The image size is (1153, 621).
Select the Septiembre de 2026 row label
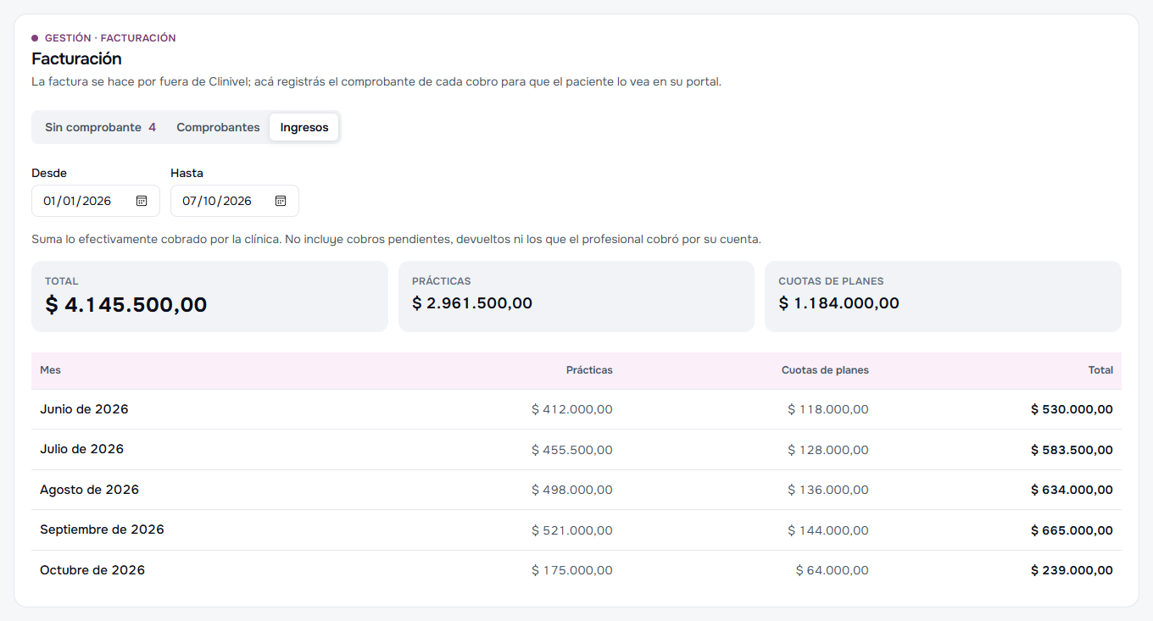[102, 530]
